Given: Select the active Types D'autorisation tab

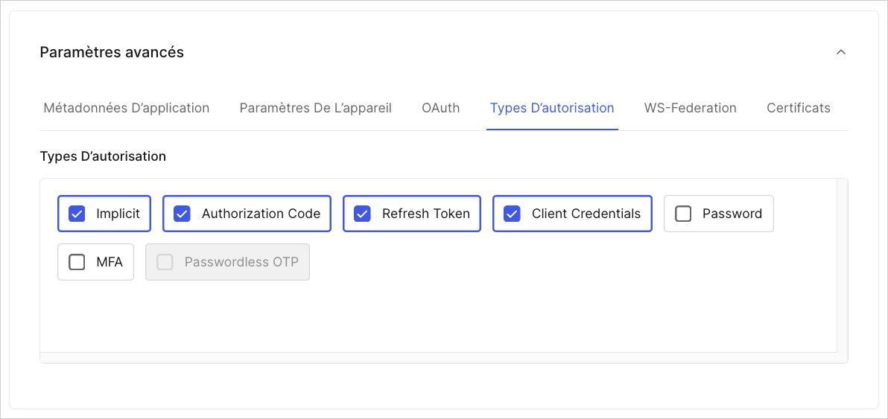Looking at the screenshot, I should (x=552, y=107).
